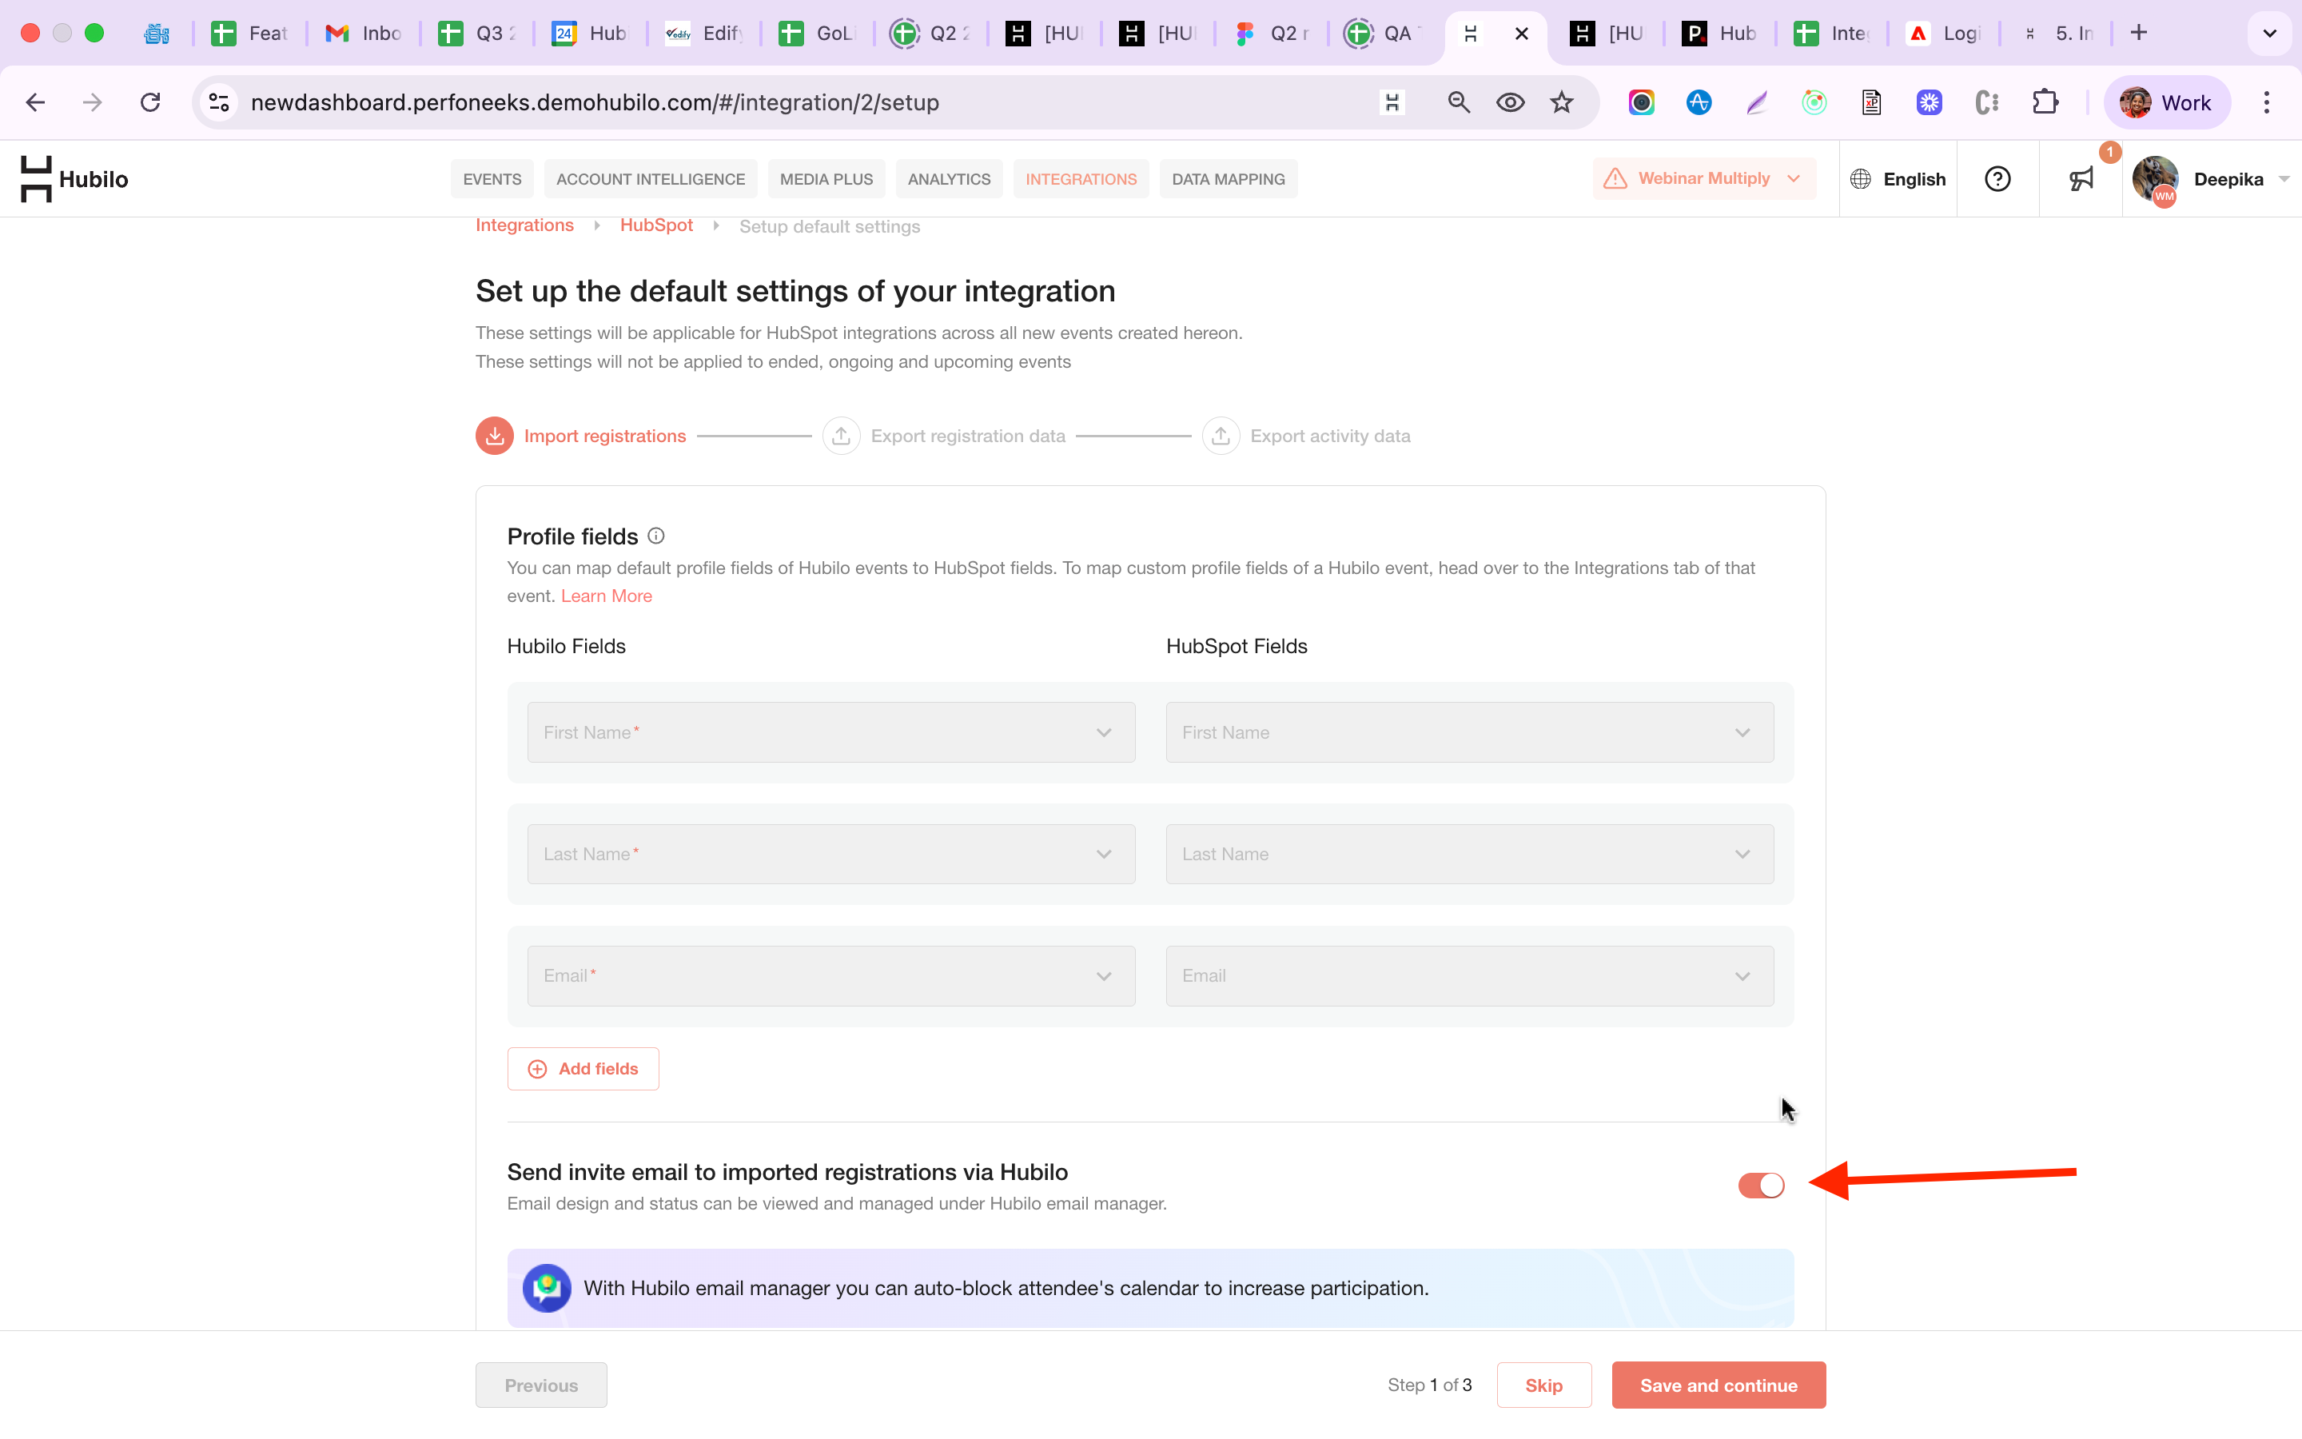Open the DATA MAPPING tab

pyautogui.click(x=1228, y=179)
